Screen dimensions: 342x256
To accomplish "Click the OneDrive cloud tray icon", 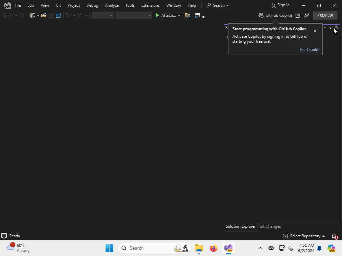I will click(271, 248).
